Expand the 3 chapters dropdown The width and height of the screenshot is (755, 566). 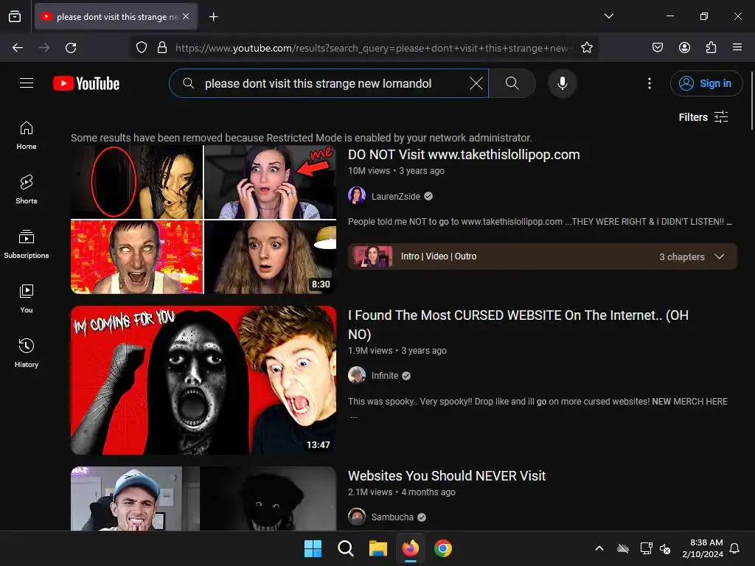tap(692, 256)
